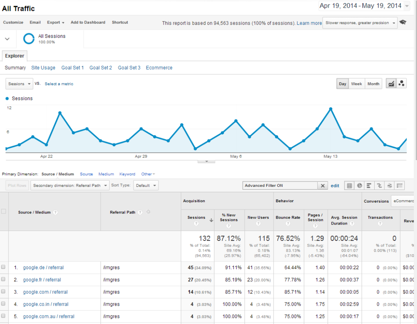Image resolution: width=417 pixels, height=324 pixels.
Task: Click the Shortcut button
Action: 120,23
